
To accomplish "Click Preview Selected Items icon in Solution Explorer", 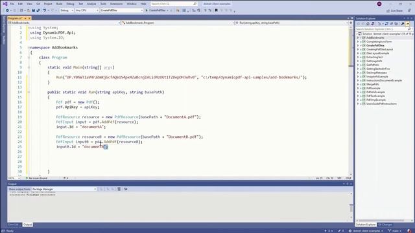I will pos(408,24).
